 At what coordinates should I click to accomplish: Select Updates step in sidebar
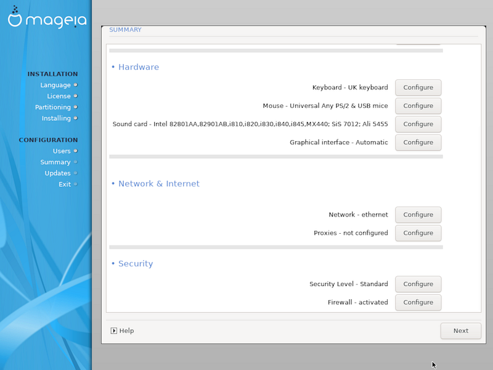(57, 173)
